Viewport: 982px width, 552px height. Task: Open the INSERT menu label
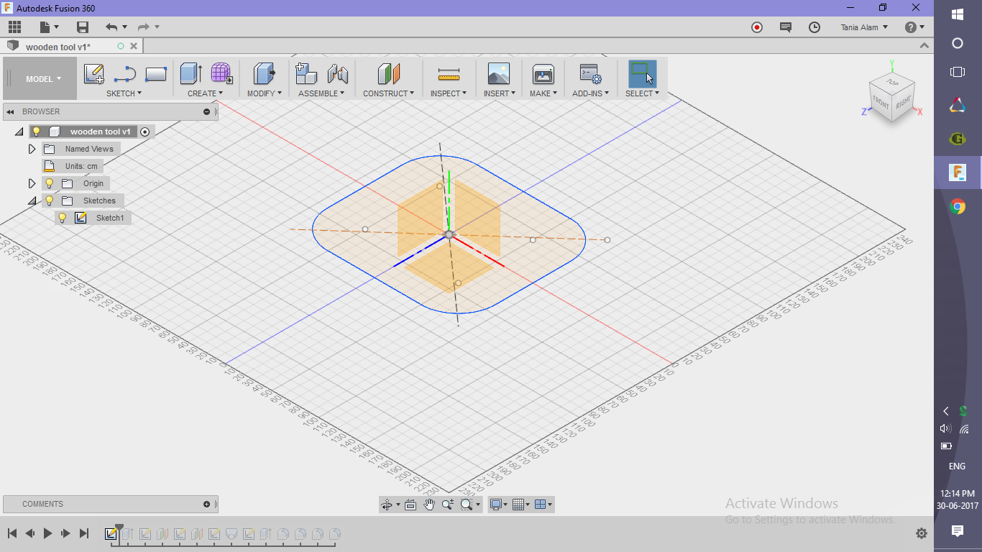point(499,93)
